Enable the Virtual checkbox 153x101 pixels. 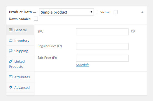click(116, 12)
